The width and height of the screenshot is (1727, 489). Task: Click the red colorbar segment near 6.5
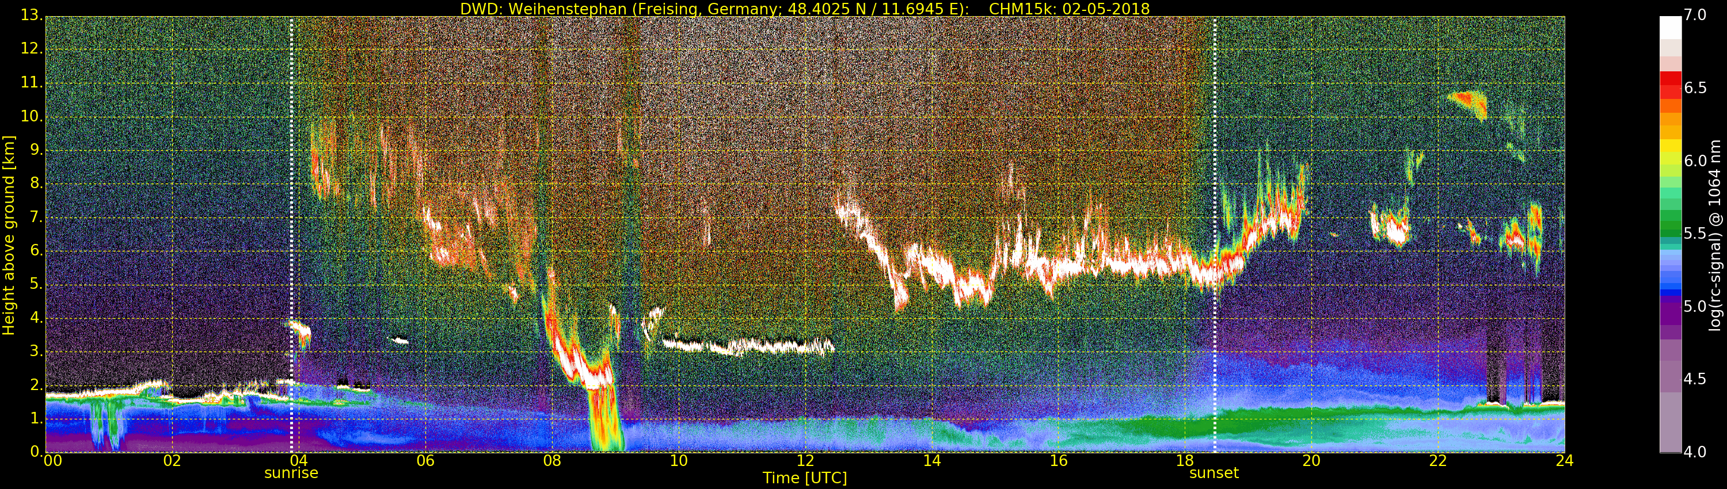[1670, 86]
